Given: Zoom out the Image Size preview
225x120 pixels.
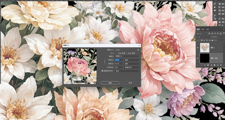Looking at the screenshot, I should (x=75, y=82).
